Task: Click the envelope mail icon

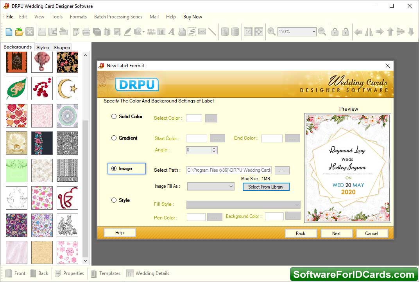Action: [202, 32]
